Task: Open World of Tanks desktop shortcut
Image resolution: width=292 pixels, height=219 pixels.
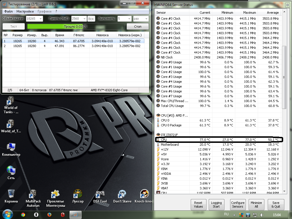Action: coord(11,105)
